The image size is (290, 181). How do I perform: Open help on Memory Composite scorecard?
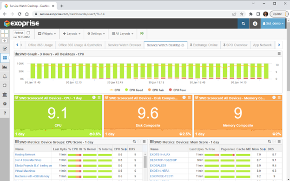pos(274,97)
